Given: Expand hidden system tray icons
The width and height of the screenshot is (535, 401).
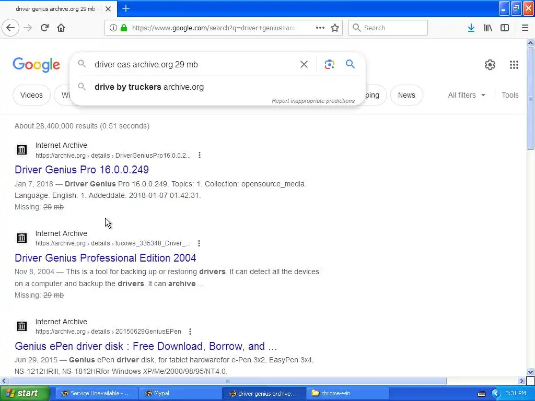Looking at the screenshot, I should [x=495, y=394].
